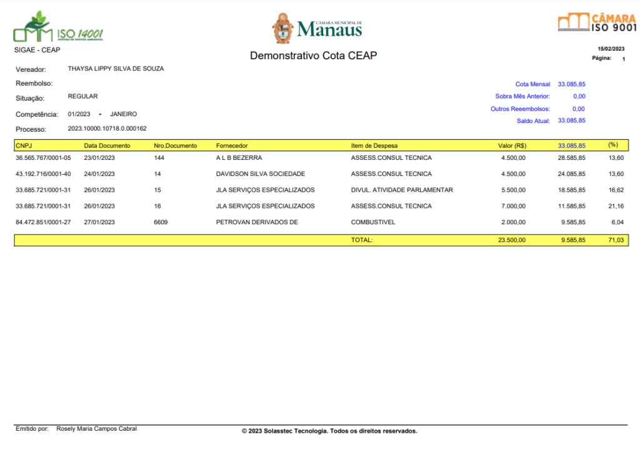Select the Demonstrativo Cota CEAP title

(x=314, y=56)
